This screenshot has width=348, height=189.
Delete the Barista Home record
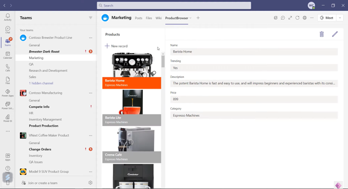[x=322, y=34]
